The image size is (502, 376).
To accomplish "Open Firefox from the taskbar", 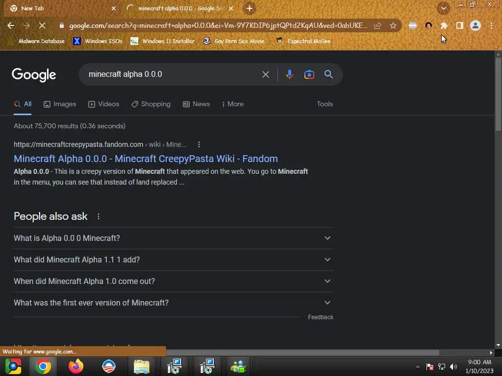I will 76,366.
